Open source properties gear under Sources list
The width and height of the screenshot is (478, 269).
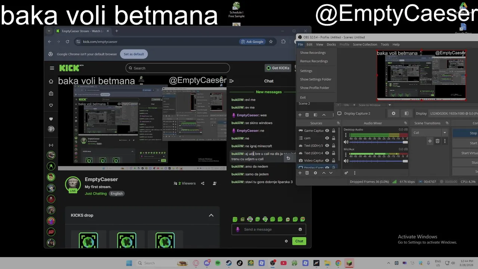[x=315, y=173]
